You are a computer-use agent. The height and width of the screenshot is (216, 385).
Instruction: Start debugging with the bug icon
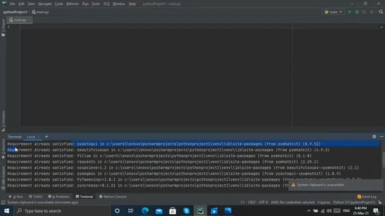pyautogui.click(x=357, y=12)
